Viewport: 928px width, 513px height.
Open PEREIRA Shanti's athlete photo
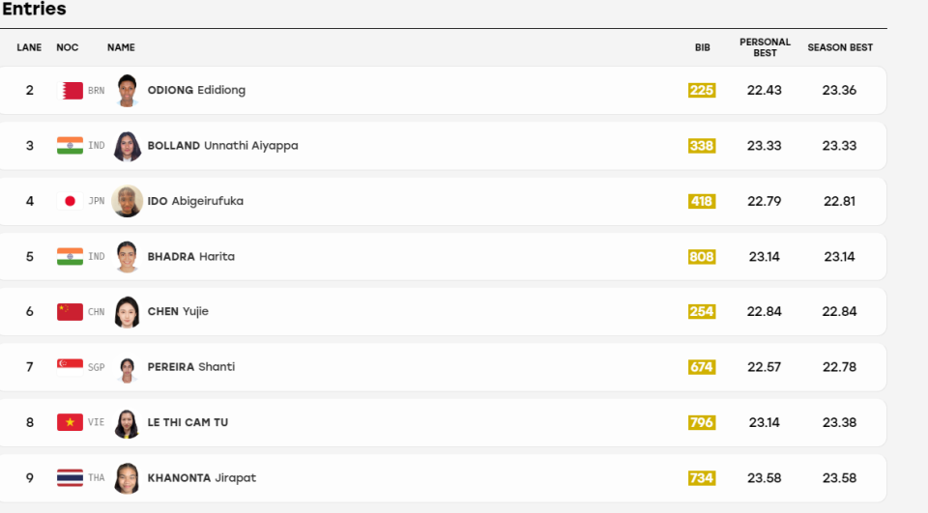click(x=127, y=369)
